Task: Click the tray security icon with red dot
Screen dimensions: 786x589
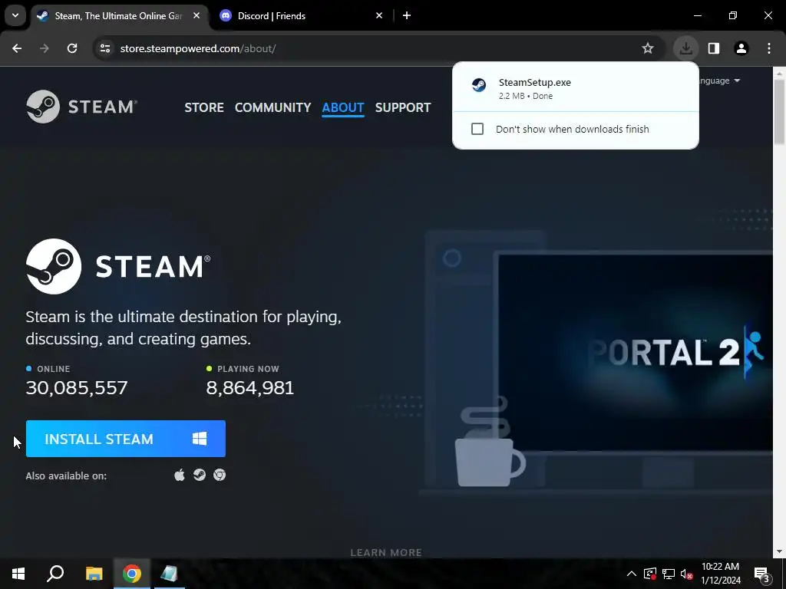Action: 650,574
